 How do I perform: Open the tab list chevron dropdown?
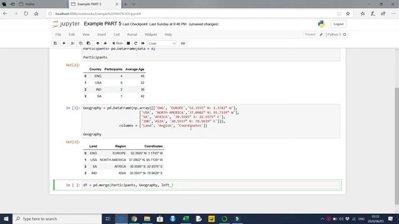(133, 4)
